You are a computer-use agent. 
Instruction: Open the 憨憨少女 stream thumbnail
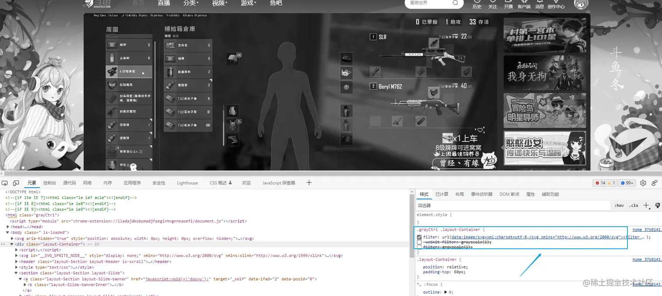coord(544,148)
